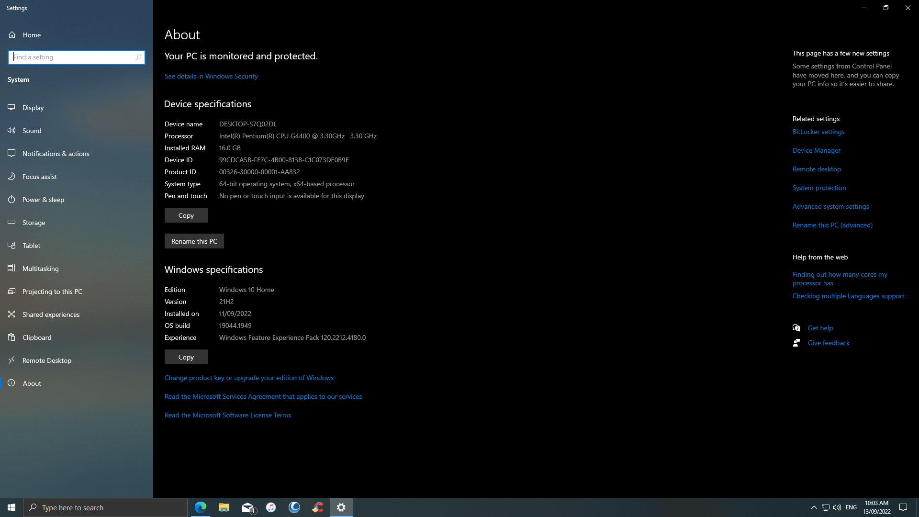Screen dimensions: 919x517
Task: Open Finding out how many cores link
Action: click(x=840, y=279)
